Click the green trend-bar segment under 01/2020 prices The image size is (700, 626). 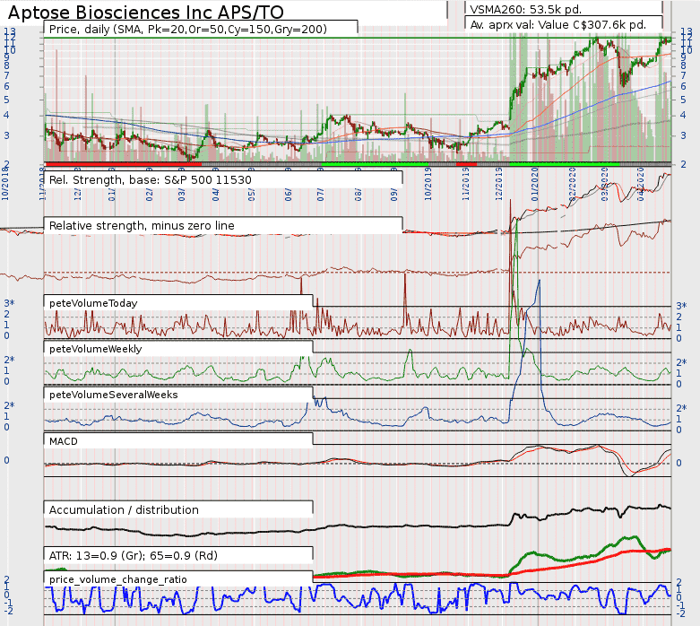(x=565, y=164)
